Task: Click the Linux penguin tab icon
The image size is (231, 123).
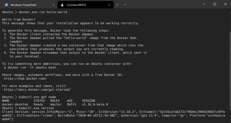Action: [62, 5]
